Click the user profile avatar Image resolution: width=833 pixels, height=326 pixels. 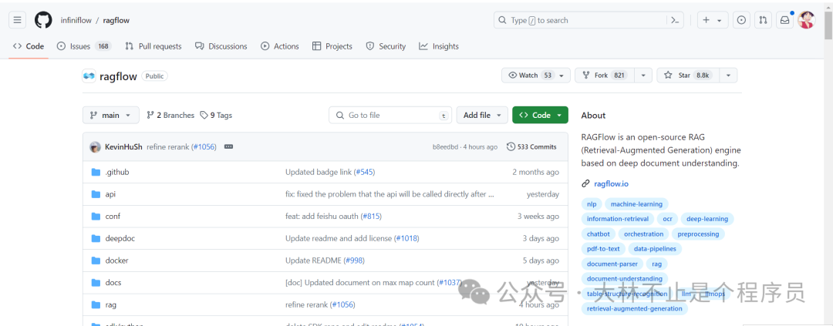(806, 20)
